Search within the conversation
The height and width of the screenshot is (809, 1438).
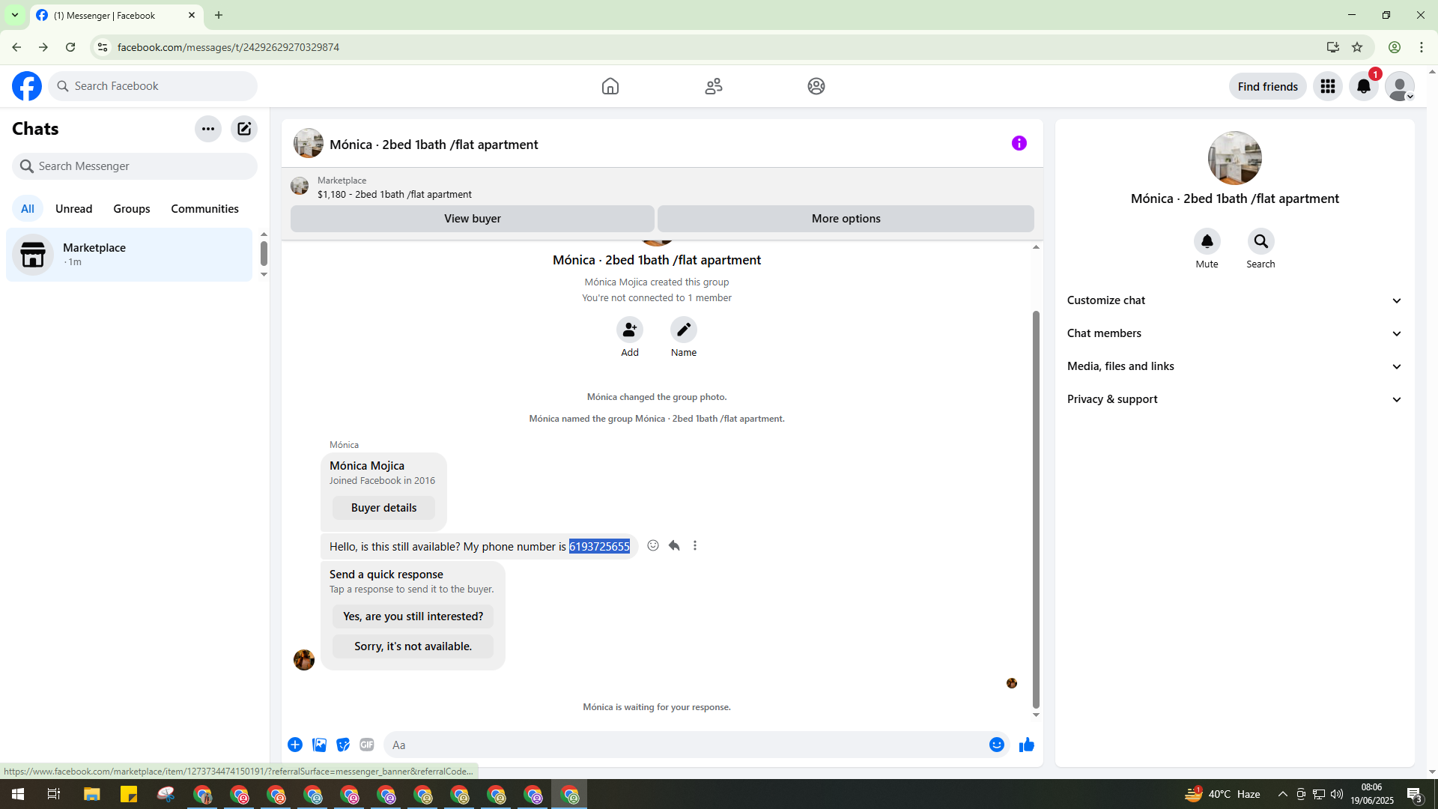click(x=1261, y=241)
